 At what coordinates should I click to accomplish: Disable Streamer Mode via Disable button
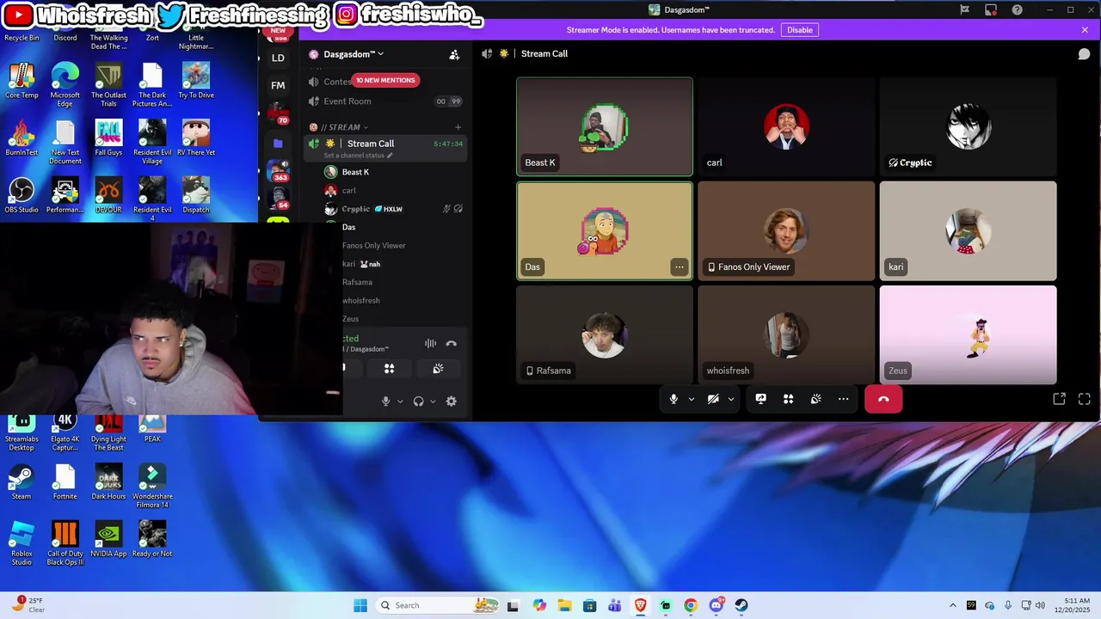click(799, 30)
